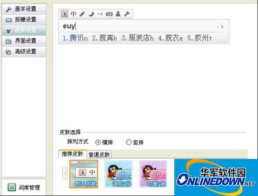The height and width of the screenshot is (196, 258).
Task: Open 基本设置 from the sidebar
Action: [x=24, y=9]
